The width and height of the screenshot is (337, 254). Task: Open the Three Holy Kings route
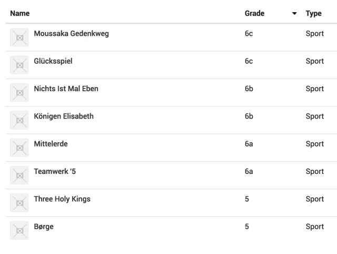pos(62,199)
